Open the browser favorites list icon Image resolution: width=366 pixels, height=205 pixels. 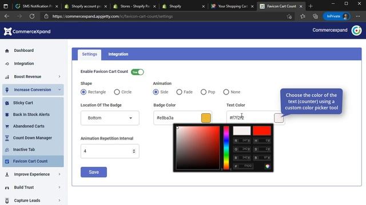303,17
